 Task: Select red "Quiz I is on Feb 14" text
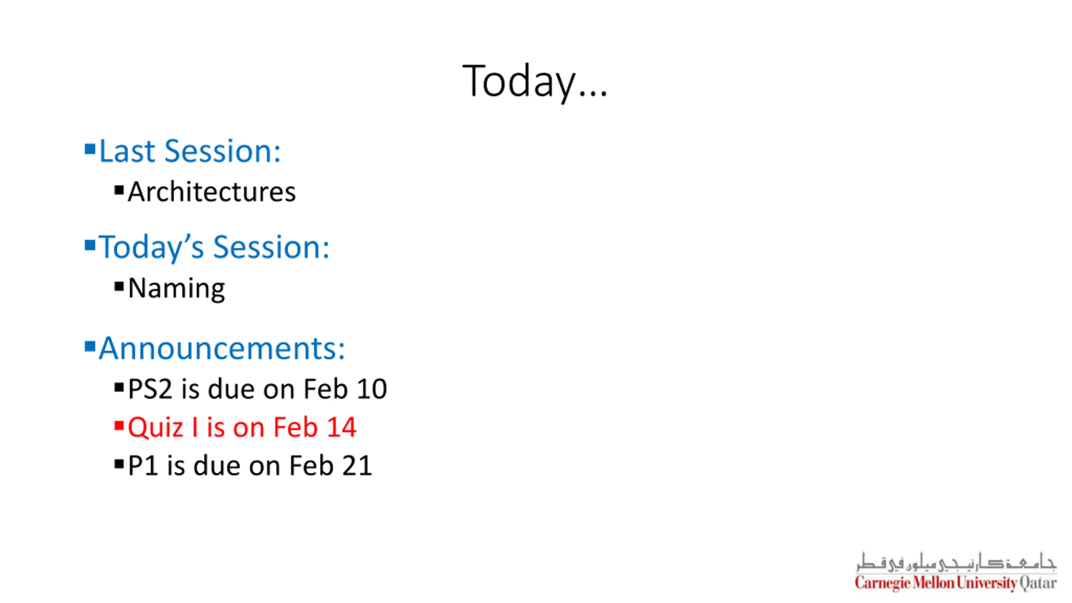tap(242, 428)
